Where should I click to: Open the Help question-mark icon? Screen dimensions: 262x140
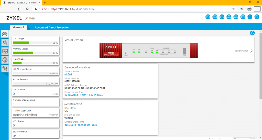point(243,17)
